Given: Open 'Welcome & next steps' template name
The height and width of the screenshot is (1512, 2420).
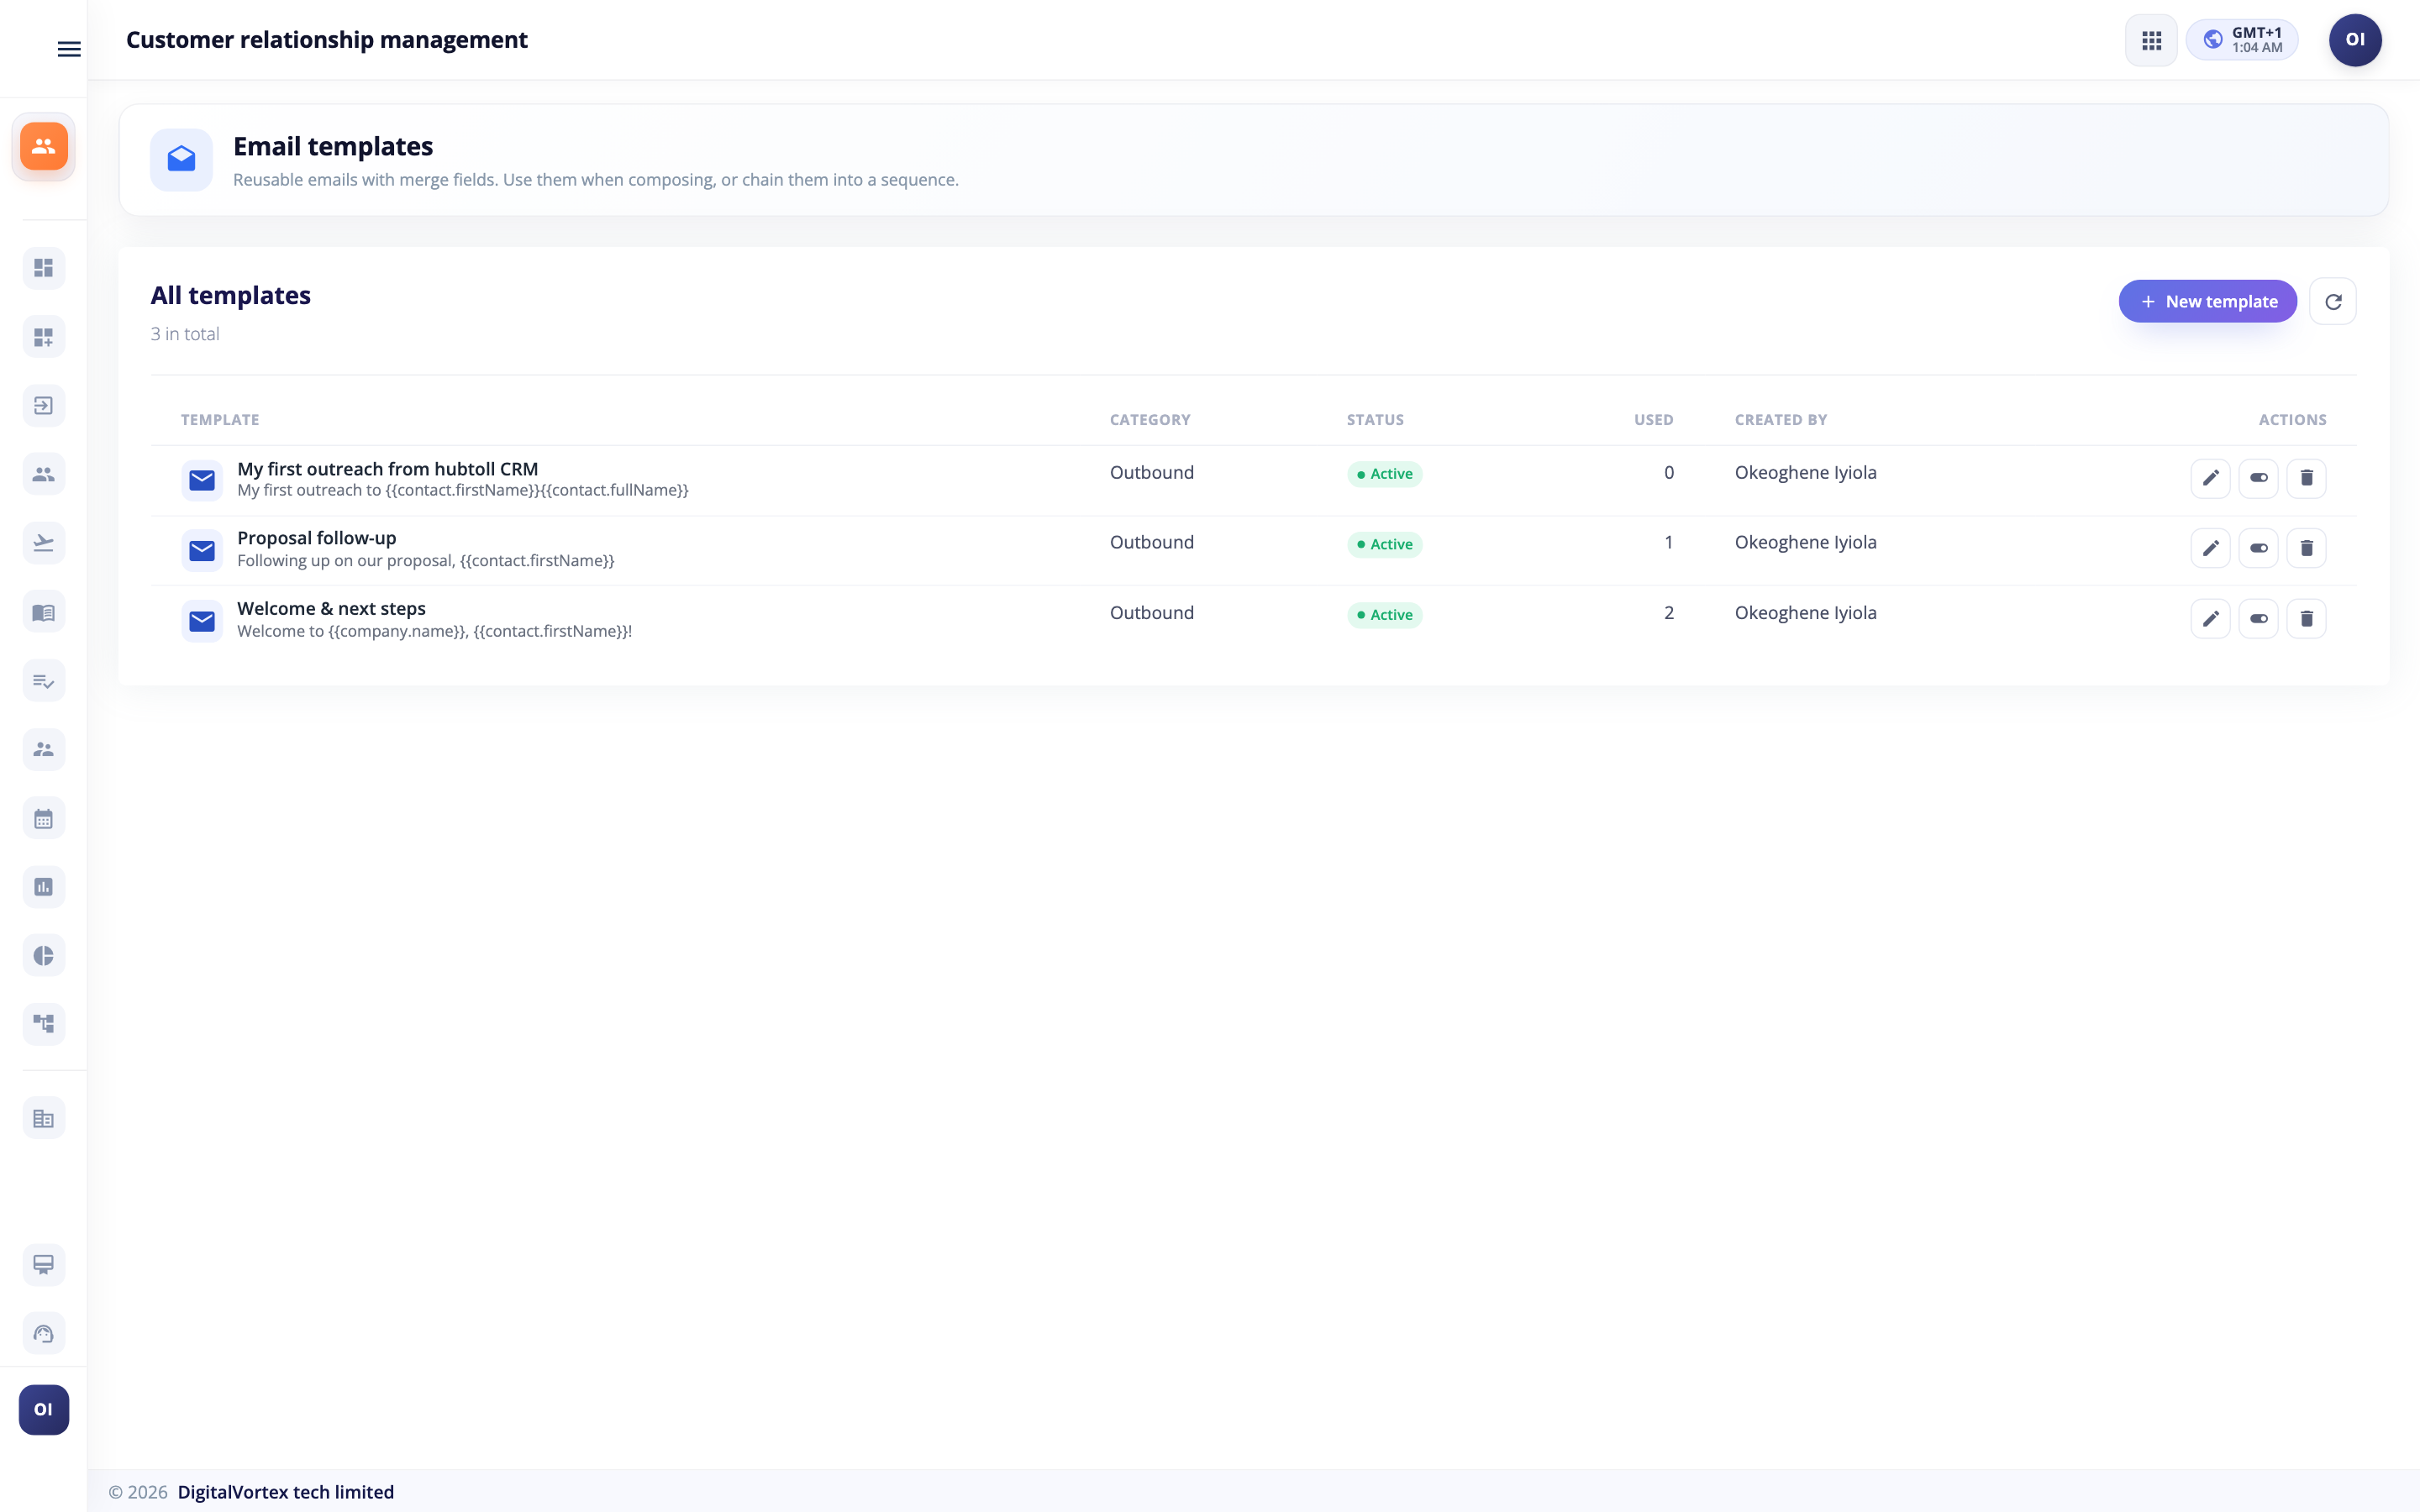Looking at the screenshot, I should 331,608.
